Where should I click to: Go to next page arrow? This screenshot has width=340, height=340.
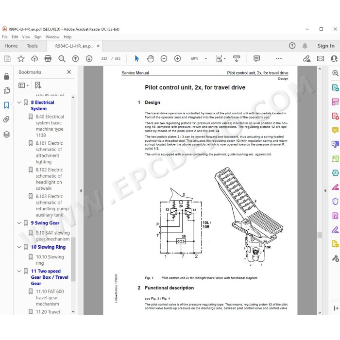(89, 59)
